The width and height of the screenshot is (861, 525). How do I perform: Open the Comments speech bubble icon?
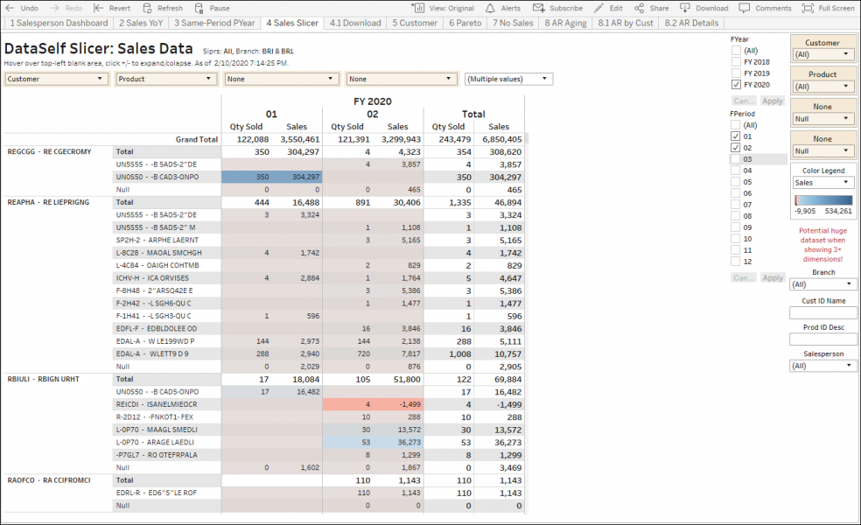(744, 8)
